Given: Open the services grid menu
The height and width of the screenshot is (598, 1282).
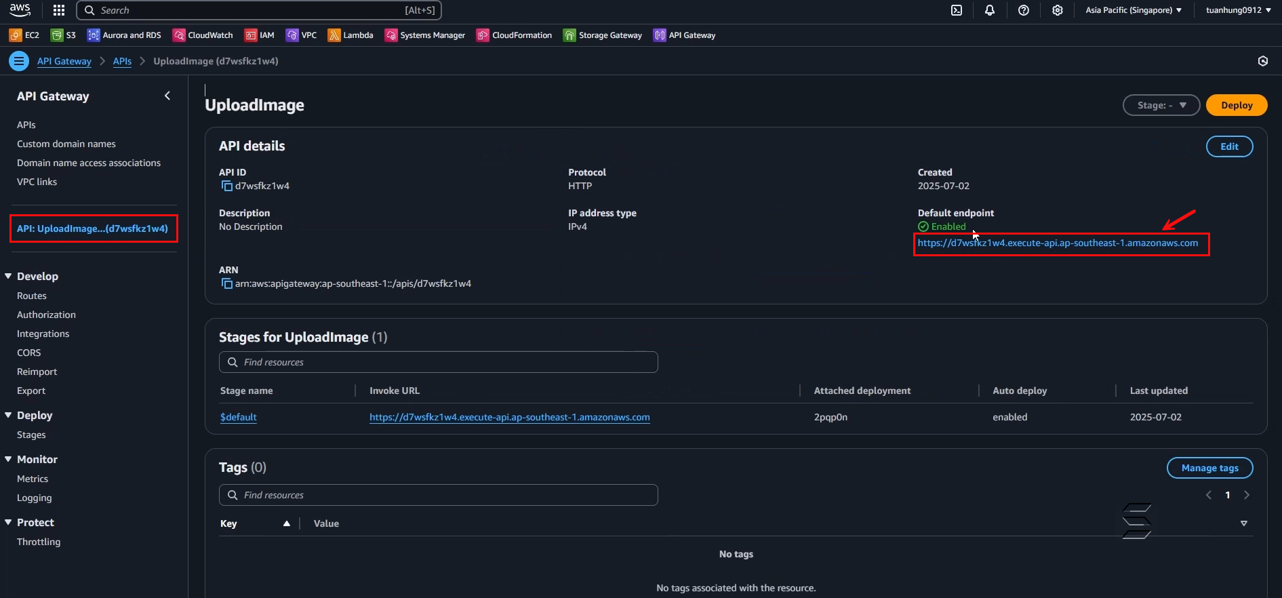Looking at the screenshot, I should [x=59, y=10].
